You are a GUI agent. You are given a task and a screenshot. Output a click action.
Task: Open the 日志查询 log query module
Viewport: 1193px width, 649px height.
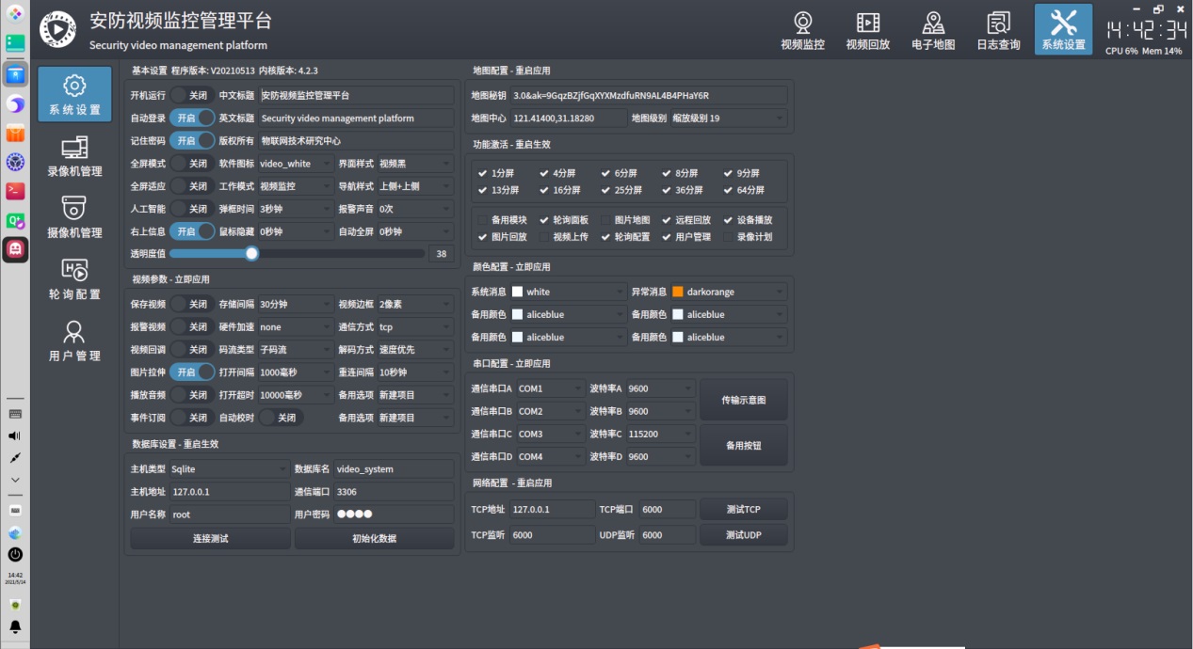click(998, 30)
